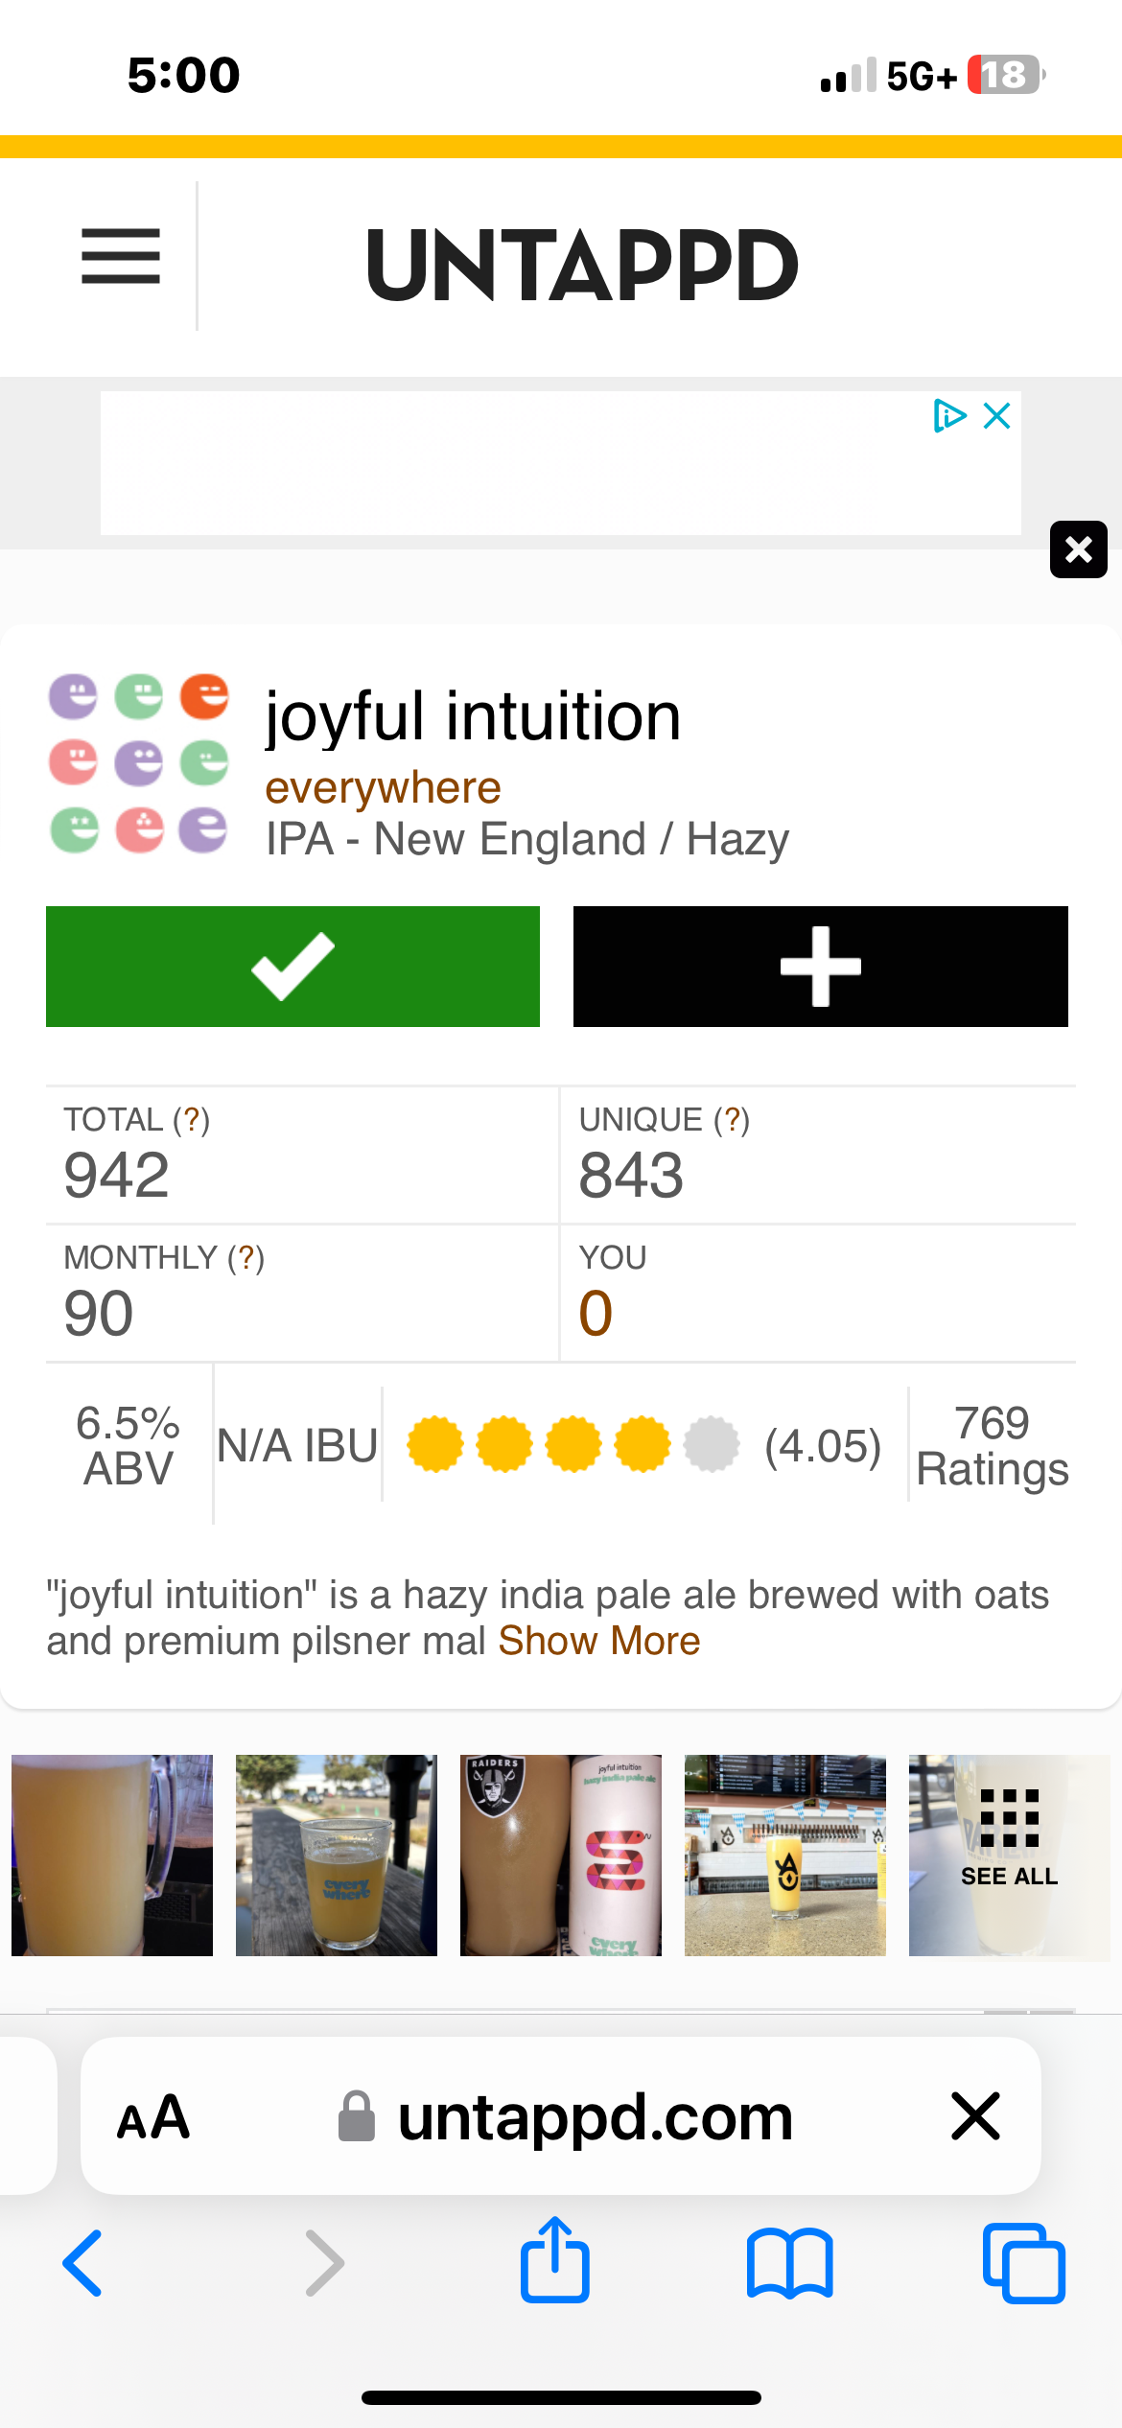This screenshot has width=1122, height=2428.
Task: Tap the Safari share icon
Action: (554, 2261)
